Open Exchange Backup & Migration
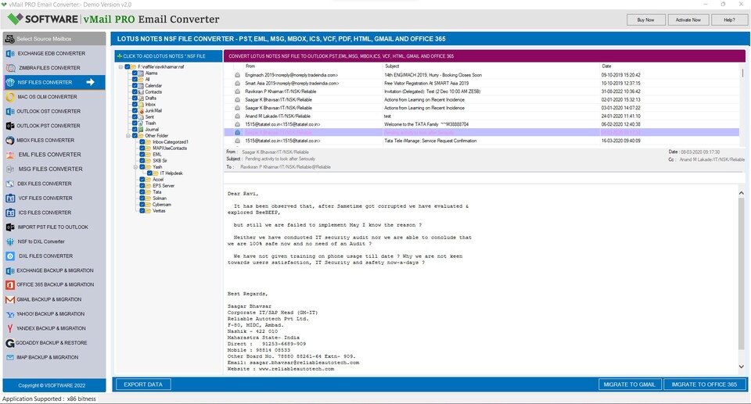This screenshot has width=751, height=404. pos(55,270)
